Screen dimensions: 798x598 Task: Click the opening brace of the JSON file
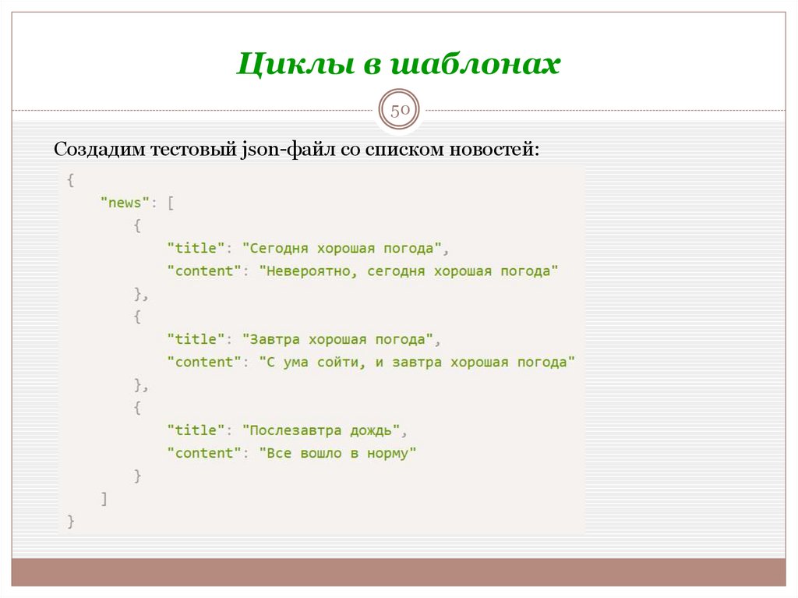pyautogui.click(x=71, y=179)
